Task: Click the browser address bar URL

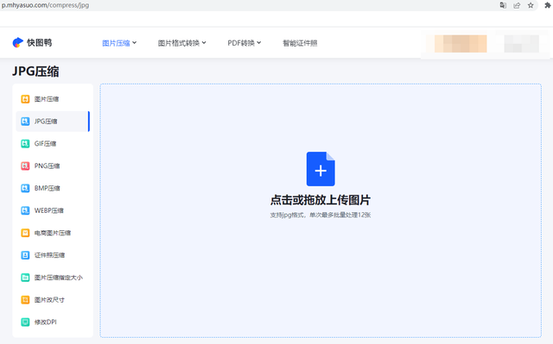Action: click(46, 5)
